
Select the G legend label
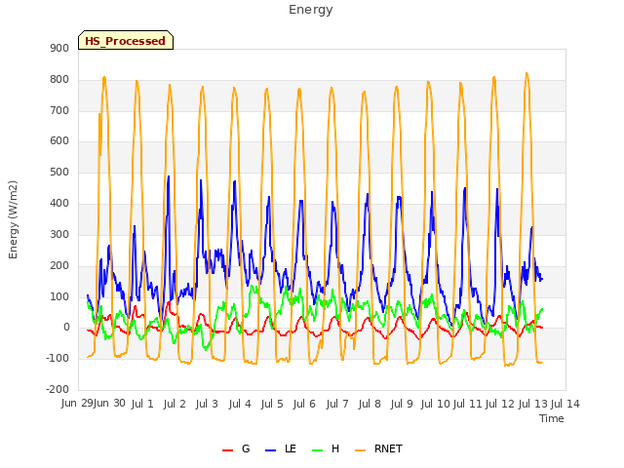point(246,448)
